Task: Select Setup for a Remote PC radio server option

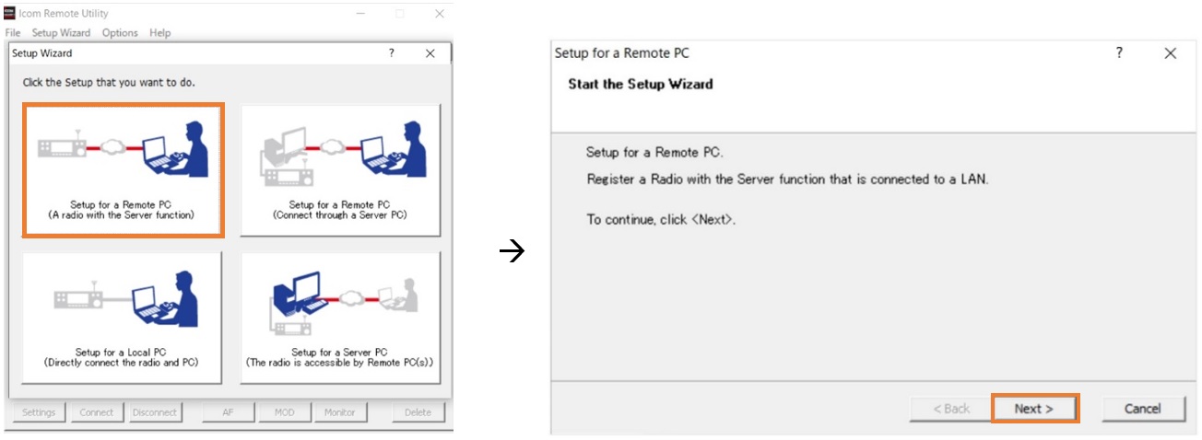Action: tap(123, 170)
